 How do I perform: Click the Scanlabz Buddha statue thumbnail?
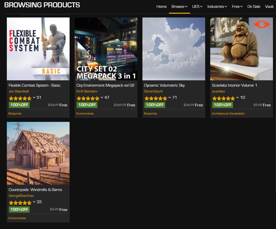pyautogui.click(x=241, y=49)
